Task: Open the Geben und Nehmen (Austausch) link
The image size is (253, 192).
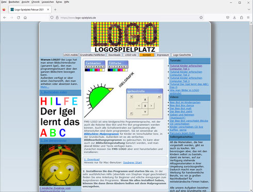Action: (182, 116)
